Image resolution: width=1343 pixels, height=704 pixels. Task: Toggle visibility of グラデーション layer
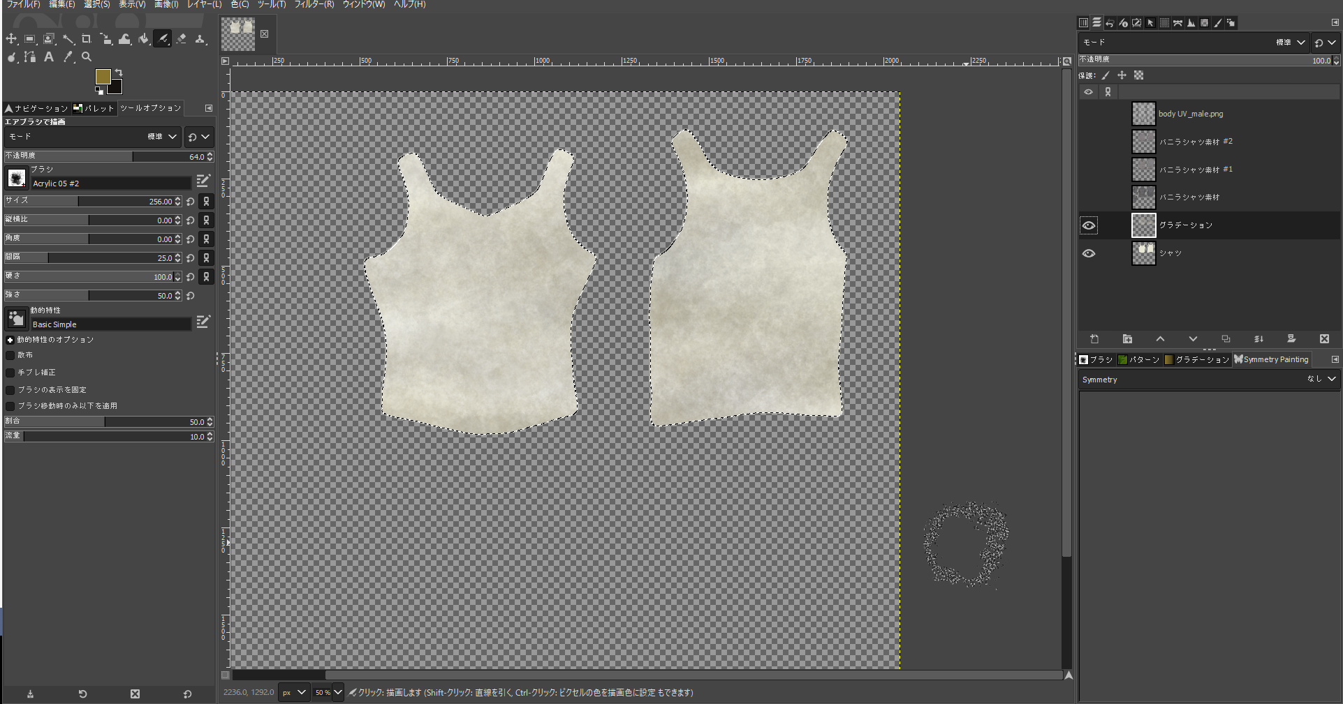click(1088, 225)
